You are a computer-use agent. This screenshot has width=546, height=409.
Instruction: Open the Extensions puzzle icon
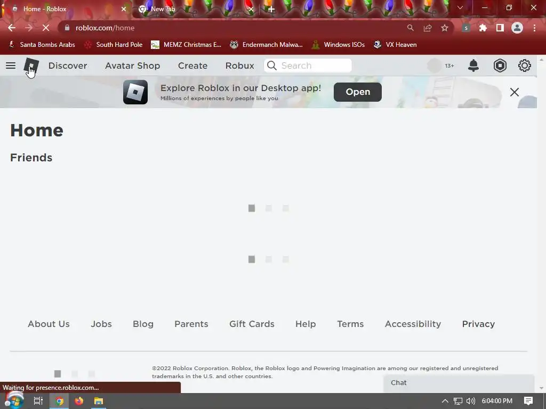483,28
